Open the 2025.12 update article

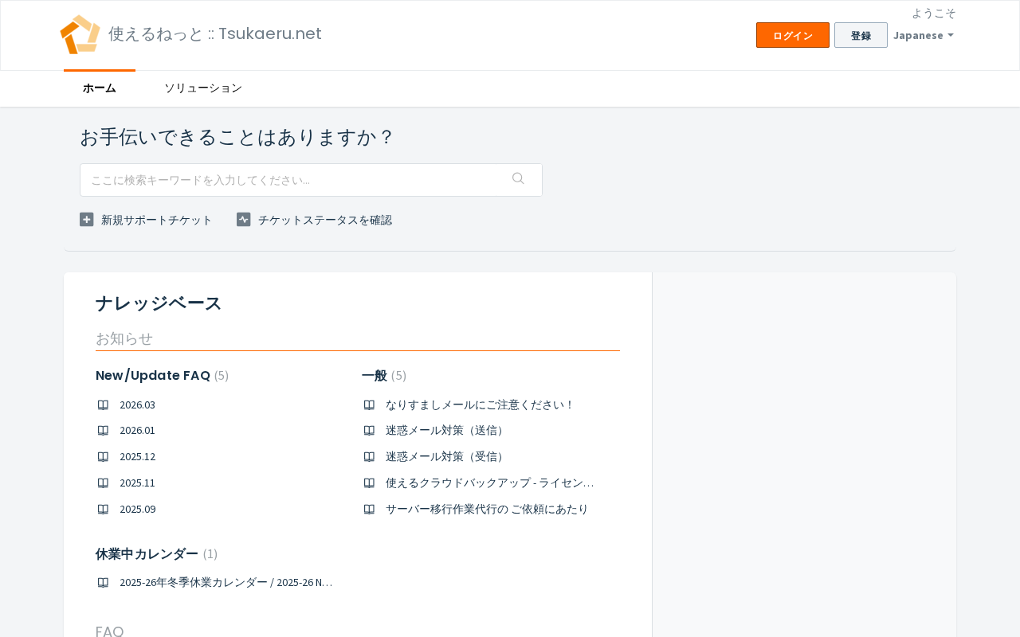[x=137, y=456]
